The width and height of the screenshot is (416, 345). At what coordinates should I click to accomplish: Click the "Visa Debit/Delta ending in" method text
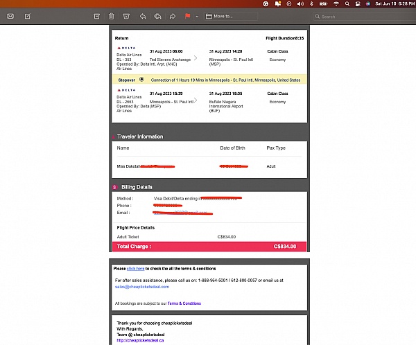pos(177,198)
